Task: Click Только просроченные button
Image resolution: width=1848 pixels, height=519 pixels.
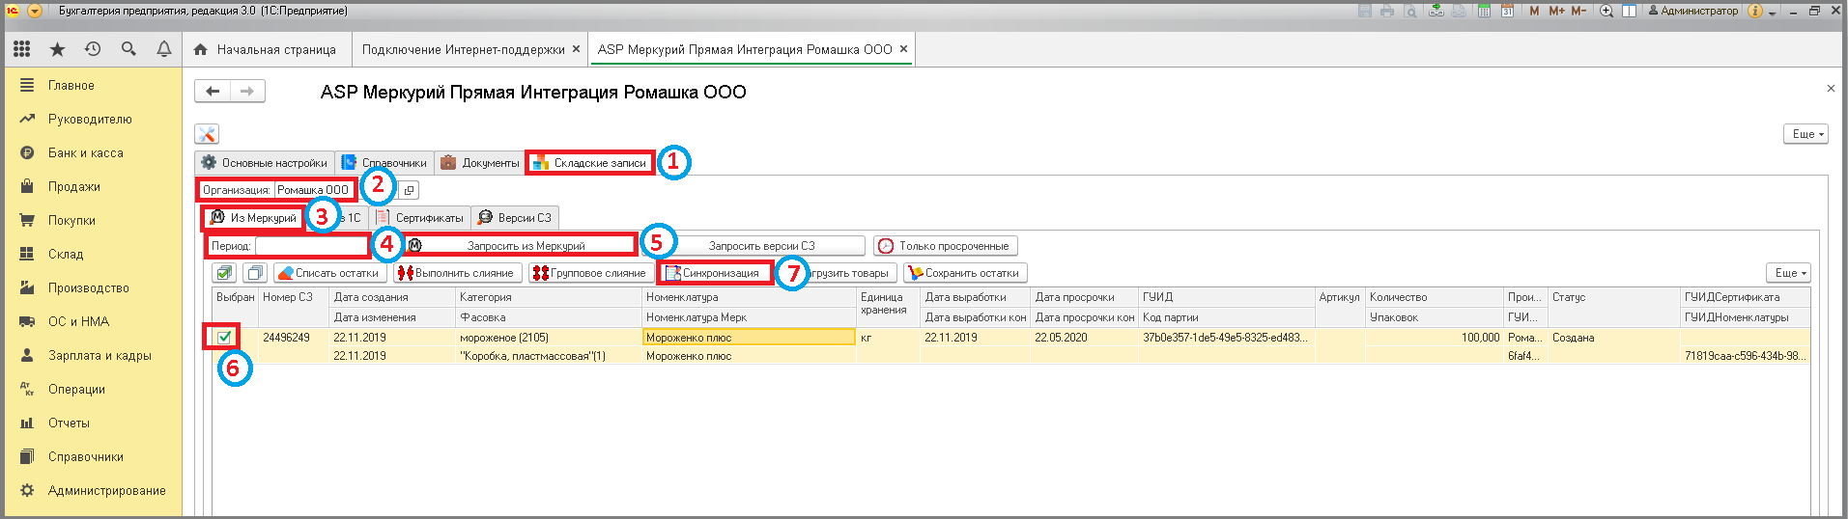Action: point(945,246)
